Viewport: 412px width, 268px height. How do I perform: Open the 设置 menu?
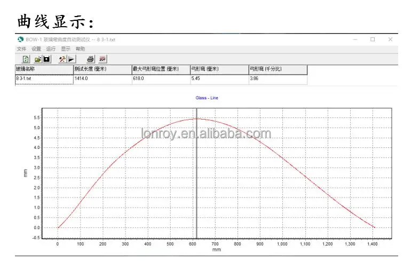click(36, 49)
